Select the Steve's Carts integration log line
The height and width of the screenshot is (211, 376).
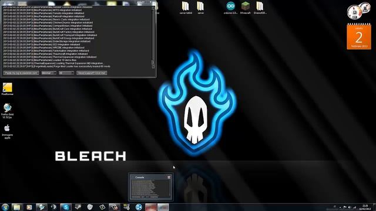coord(46,19)
